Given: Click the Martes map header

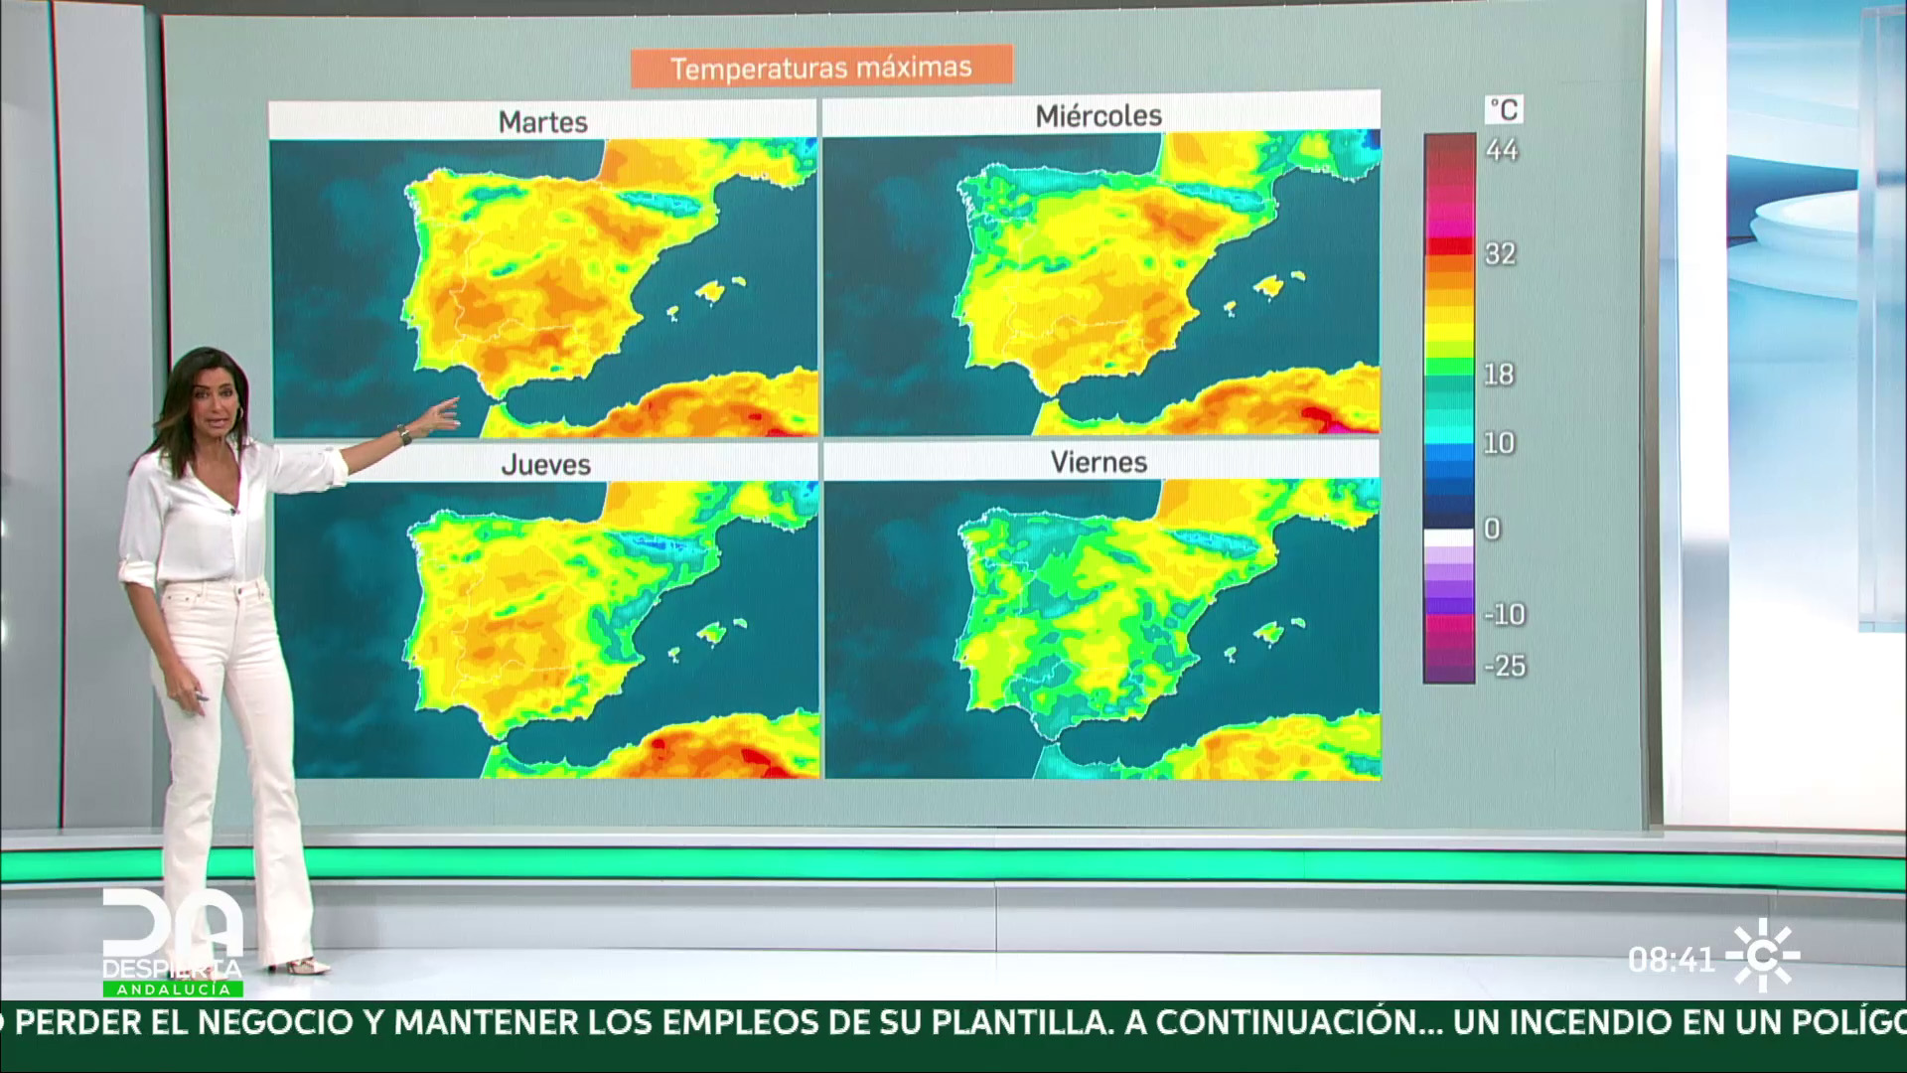Looking at the screenshot, I should [x=543, y=121].
